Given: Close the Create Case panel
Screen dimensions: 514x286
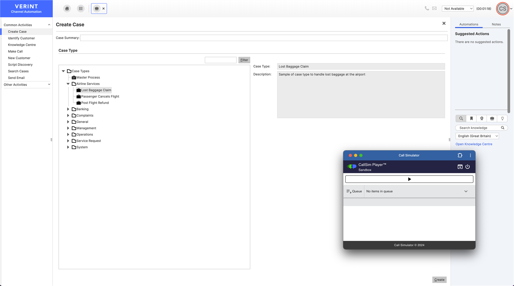Looking at the screenshot, I should [x=444, y=23].
